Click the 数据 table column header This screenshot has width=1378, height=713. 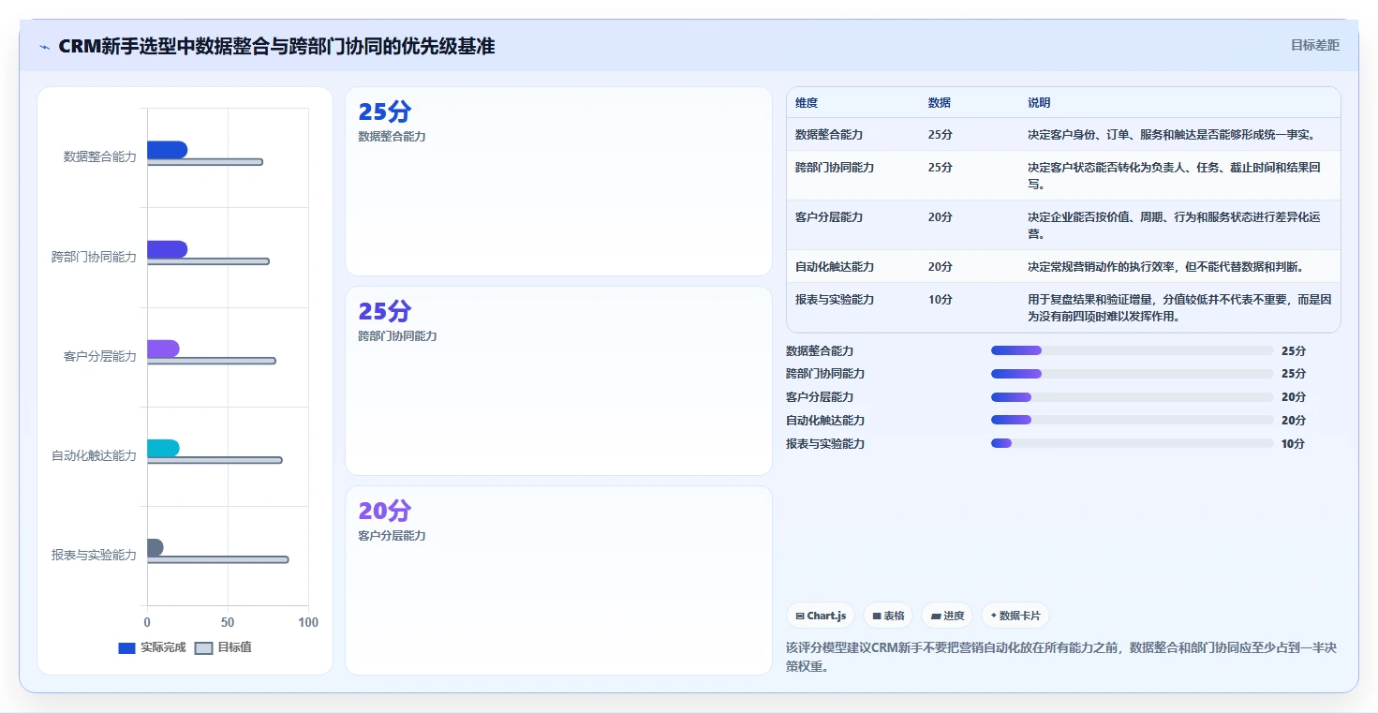point(940,103)
